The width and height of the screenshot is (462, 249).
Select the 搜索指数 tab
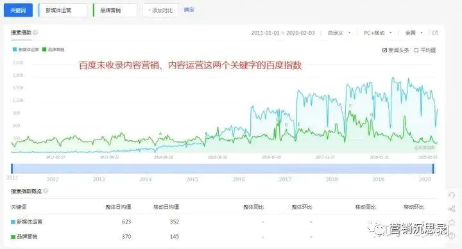[21, 33]
